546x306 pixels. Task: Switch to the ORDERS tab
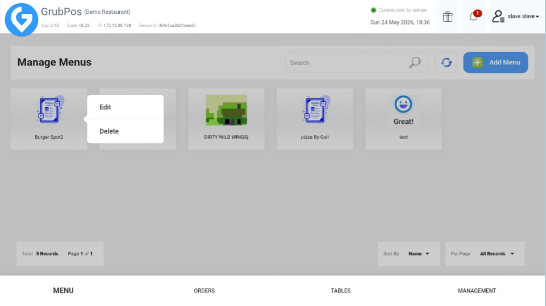(204, 291)
